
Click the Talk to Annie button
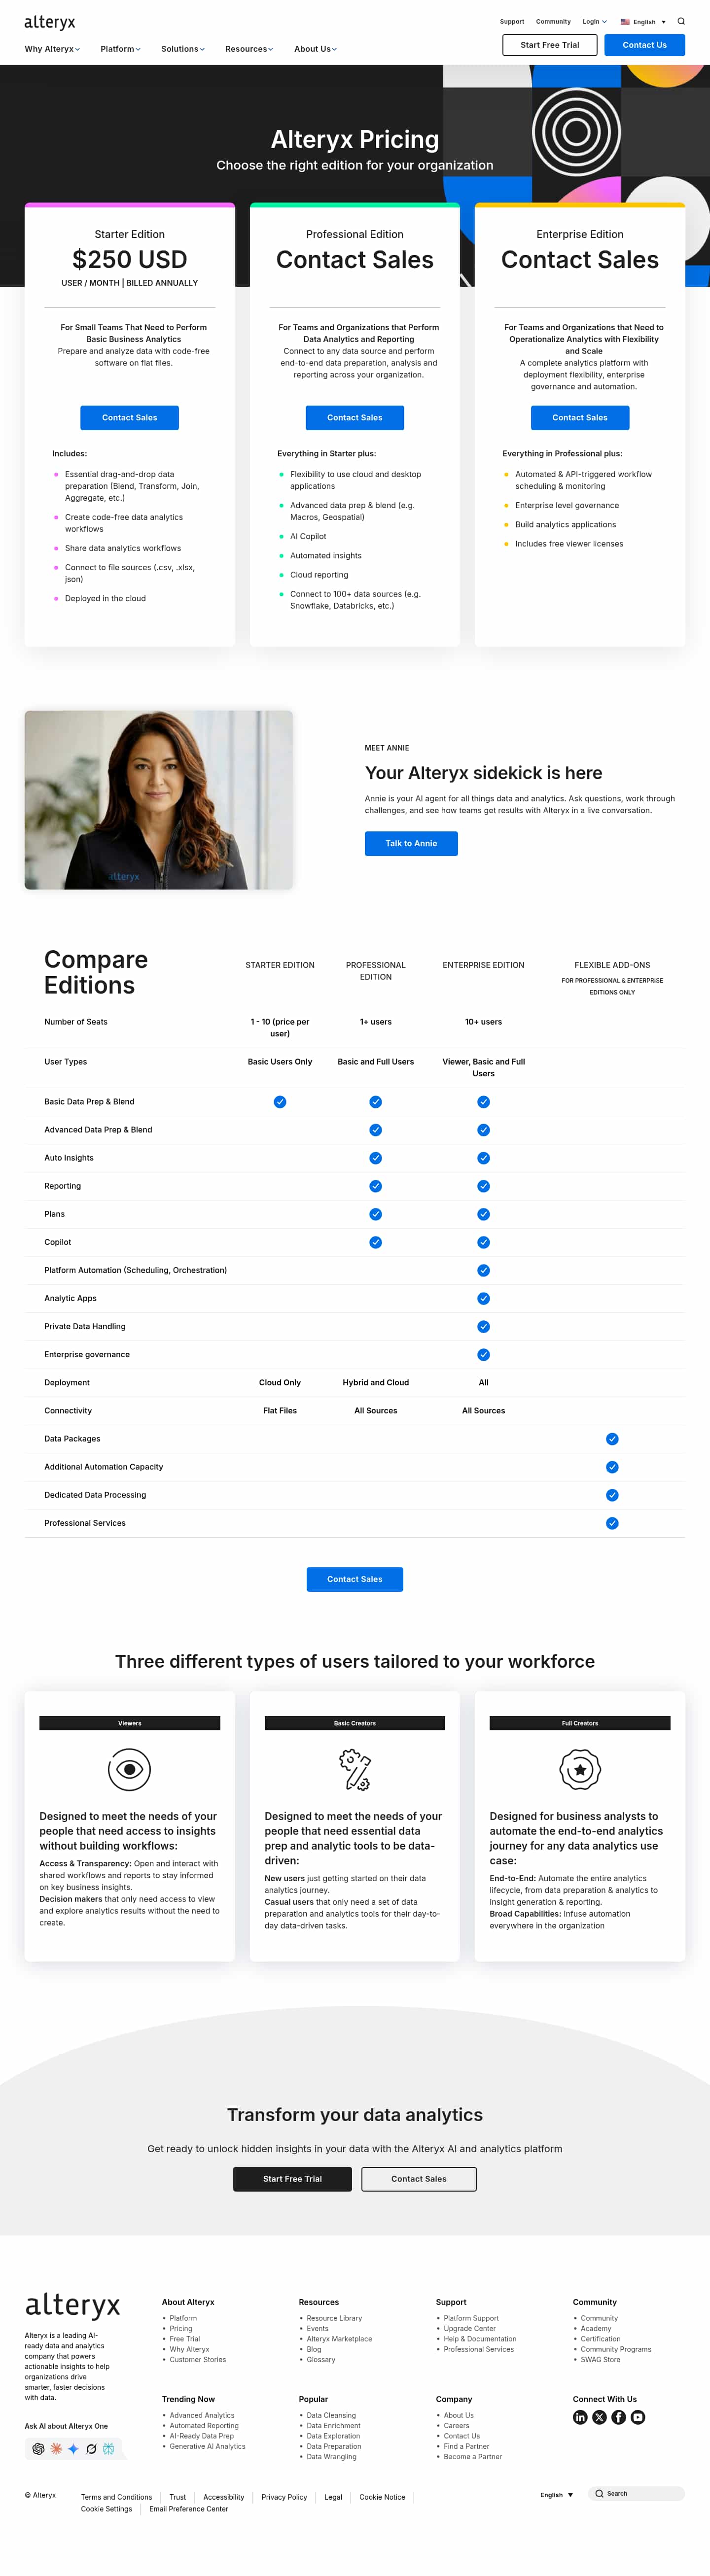point(411,843)
